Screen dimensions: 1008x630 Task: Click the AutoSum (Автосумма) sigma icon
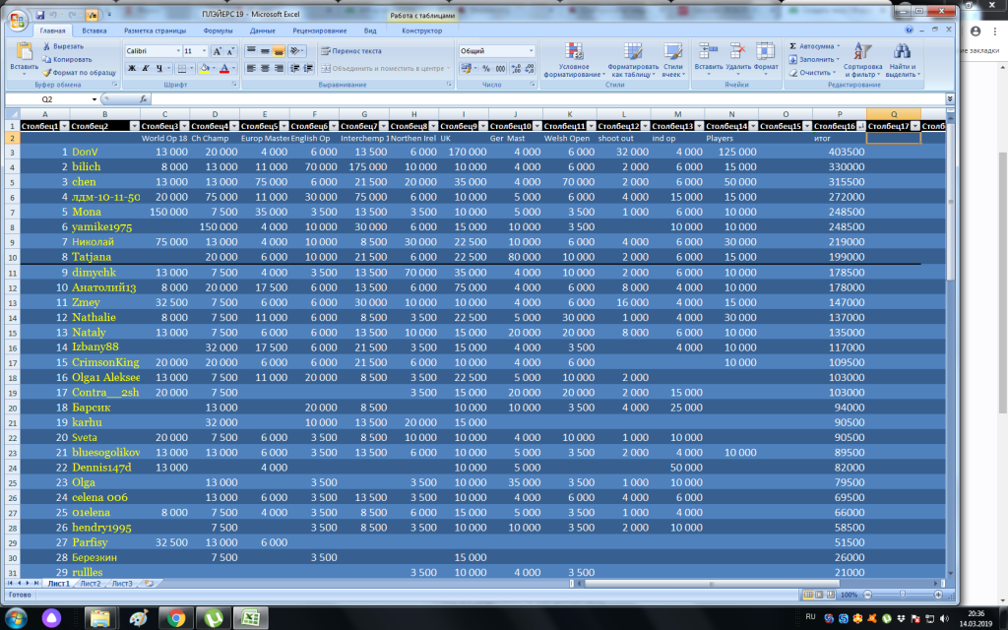click(x=793, y=46)
